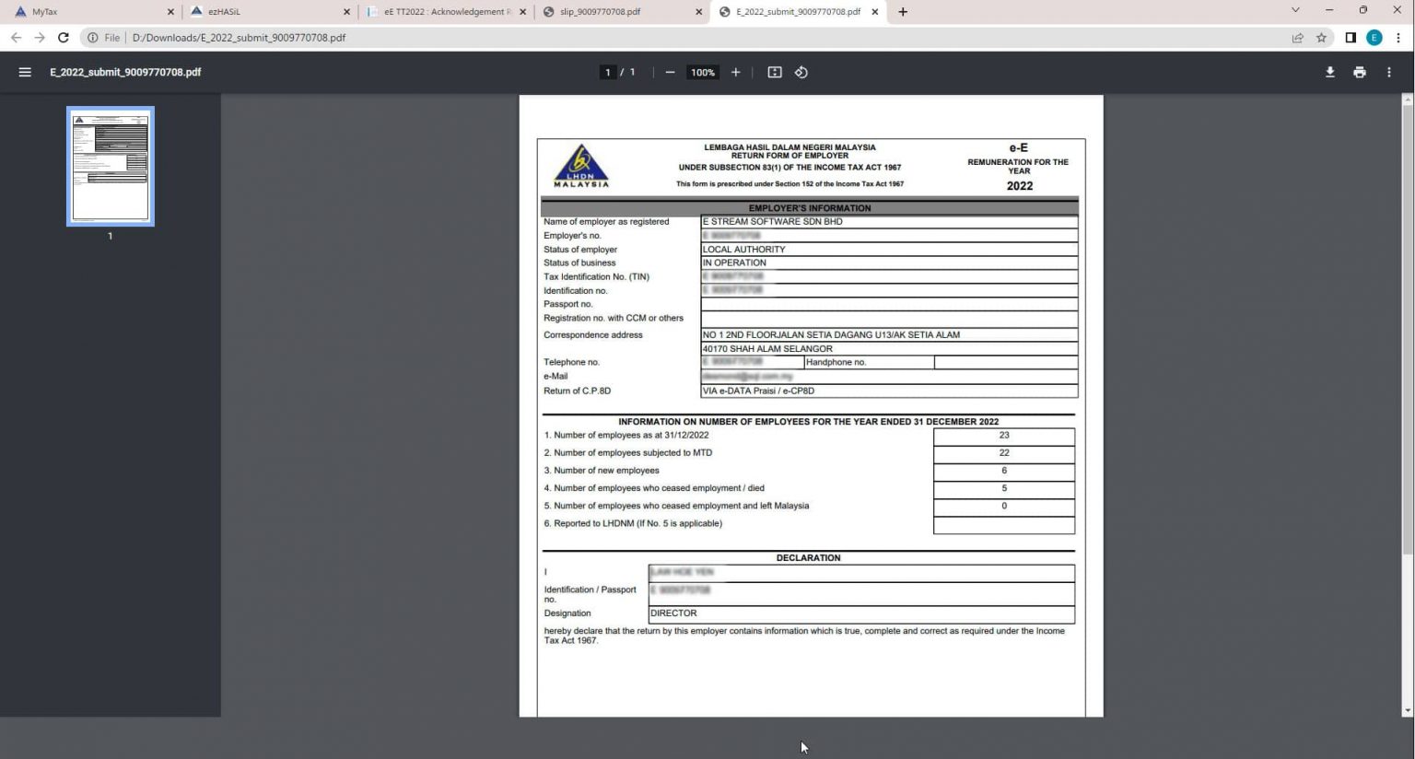Screen dimensions: 1415x759
Task: Open a new browser tab
Action: pos(903,11)
